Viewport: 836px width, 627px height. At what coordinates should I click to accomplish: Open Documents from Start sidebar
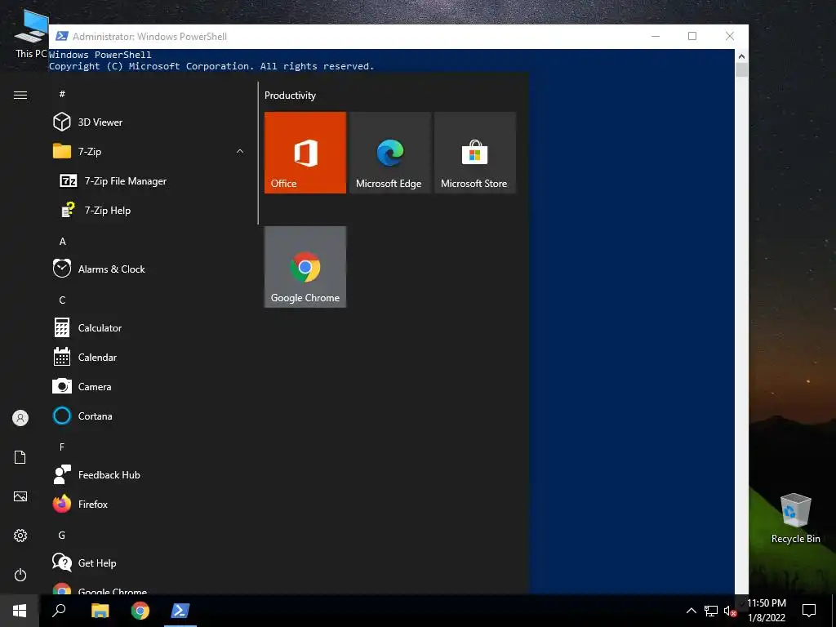click(x=20, y=457)
